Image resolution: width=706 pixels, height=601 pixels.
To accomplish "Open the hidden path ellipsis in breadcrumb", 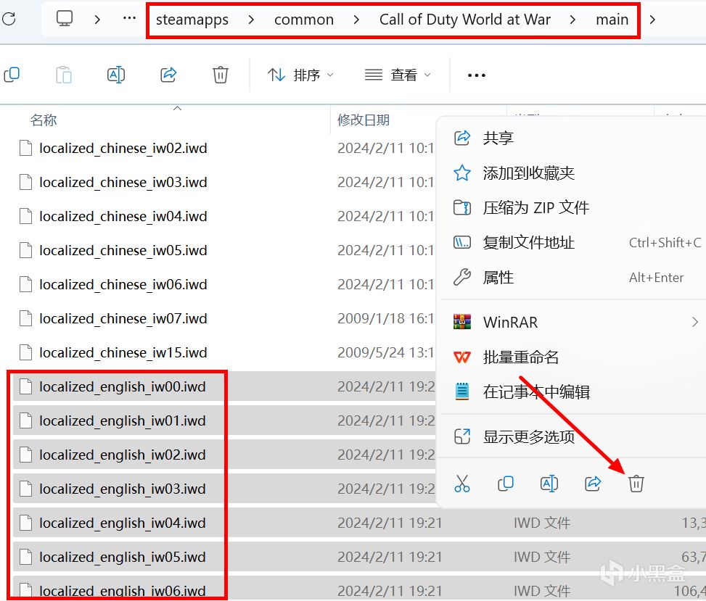I will point(129,18).
